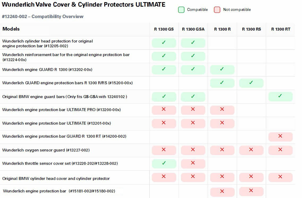Click red X for engine protection bar #15181 under R
302x198 pixels.
(222, 191)
